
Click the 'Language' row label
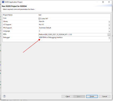6,31
